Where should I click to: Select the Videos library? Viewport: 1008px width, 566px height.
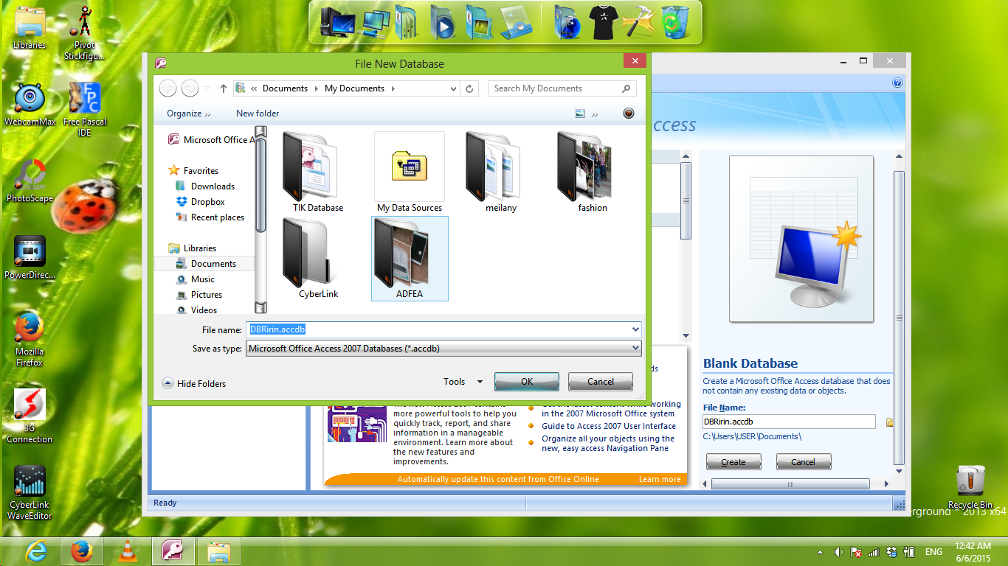[x=198, y=310]
